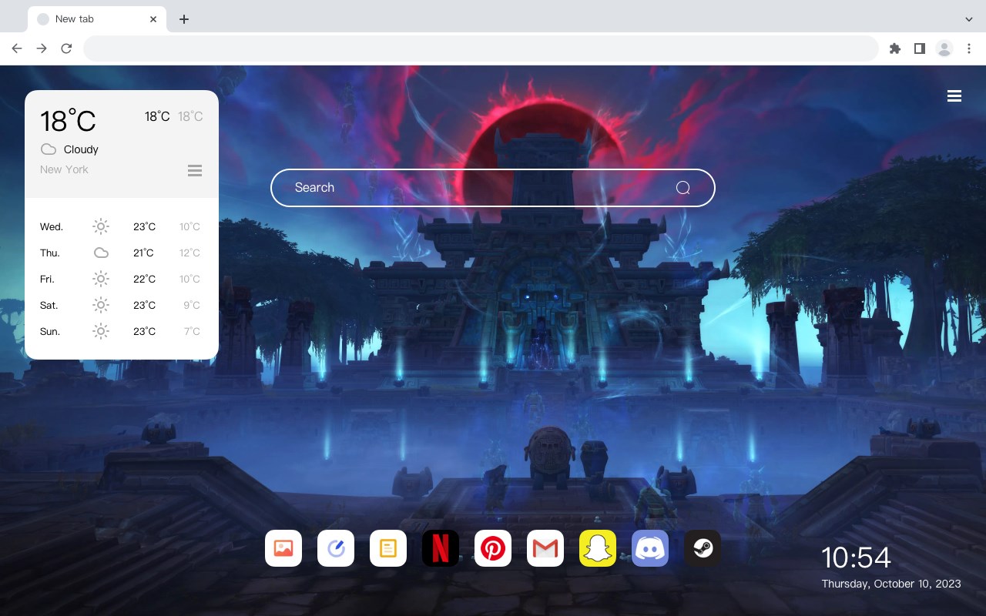
Task: Go back to previous page
Action: tap(17, 49)
